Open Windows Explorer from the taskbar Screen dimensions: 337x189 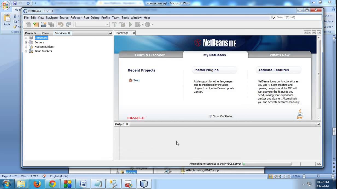tap(21, 184)
